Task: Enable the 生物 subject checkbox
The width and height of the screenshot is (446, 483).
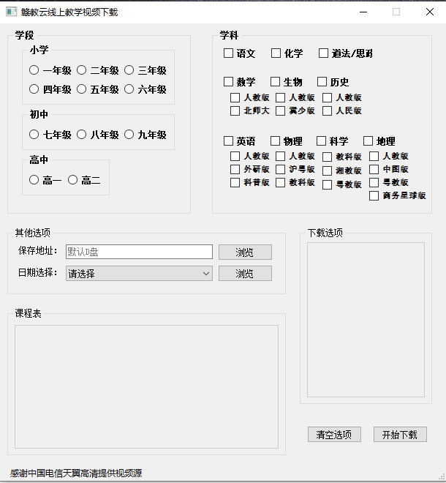Action: click(x=275, y=82)
